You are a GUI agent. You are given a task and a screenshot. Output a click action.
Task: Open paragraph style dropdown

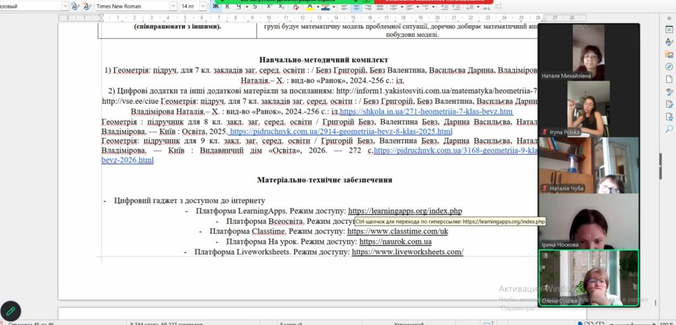[65, 7]
